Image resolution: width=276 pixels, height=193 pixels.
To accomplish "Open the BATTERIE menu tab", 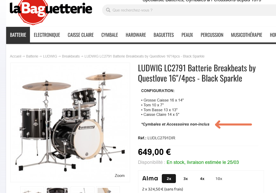I will (18, 35).
